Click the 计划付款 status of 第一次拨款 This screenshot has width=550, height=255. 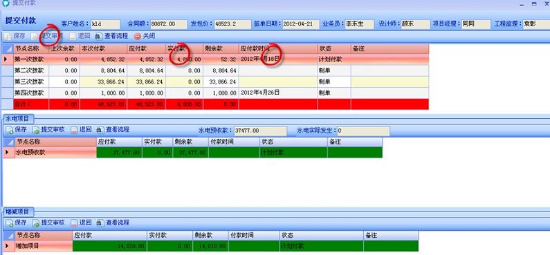click(334, 59)
